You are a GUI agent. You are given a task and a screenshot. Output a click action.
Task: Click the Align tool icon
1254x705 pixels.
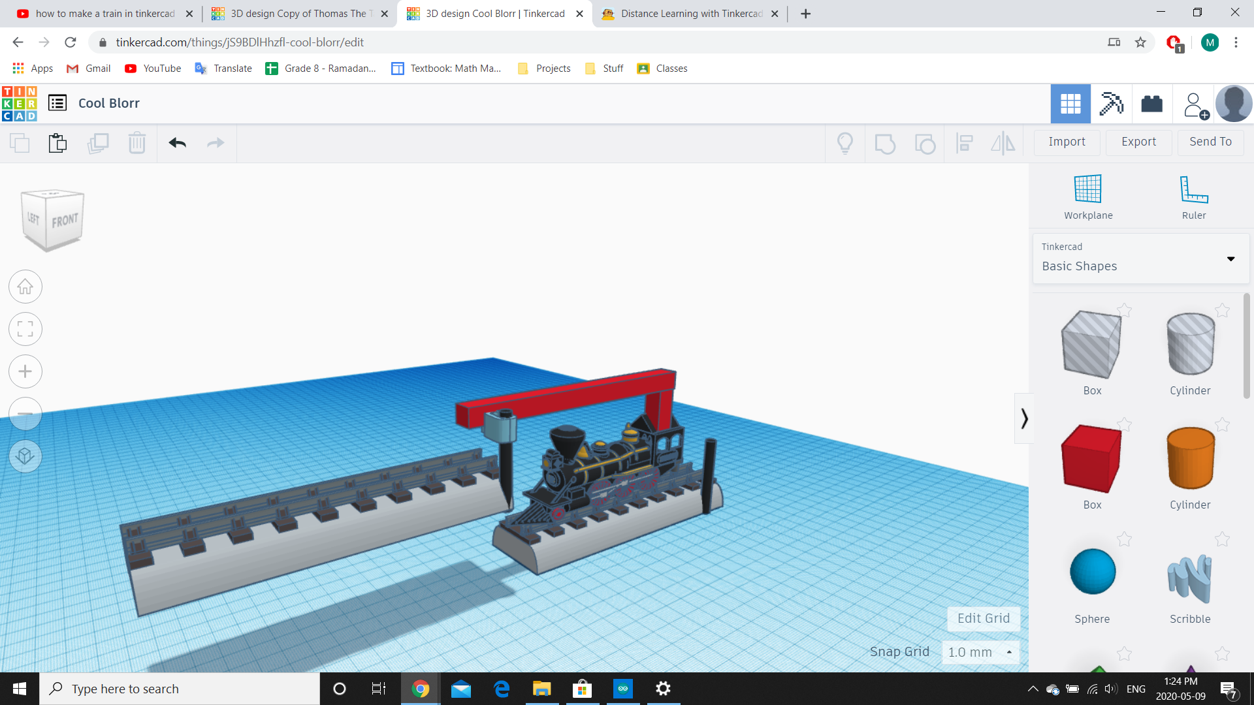[964, 143]
